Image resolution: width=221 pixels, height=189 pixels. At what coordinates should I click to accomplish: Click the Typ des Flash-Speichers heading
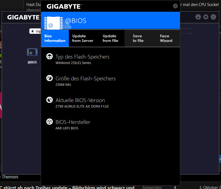pos(82,57)
